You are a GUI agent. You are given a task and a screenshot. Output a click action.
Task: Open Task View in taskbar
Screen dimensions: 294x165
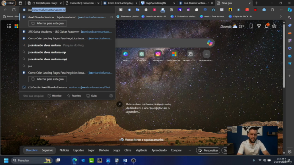point(58,160)
